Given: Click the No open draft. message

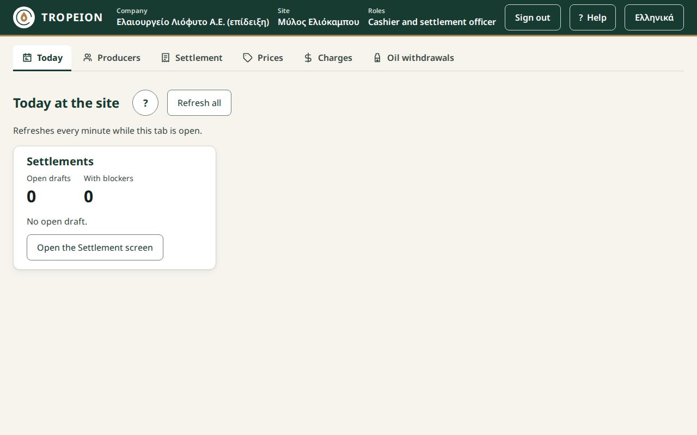Looking at the screenshot, I should 57,221.
